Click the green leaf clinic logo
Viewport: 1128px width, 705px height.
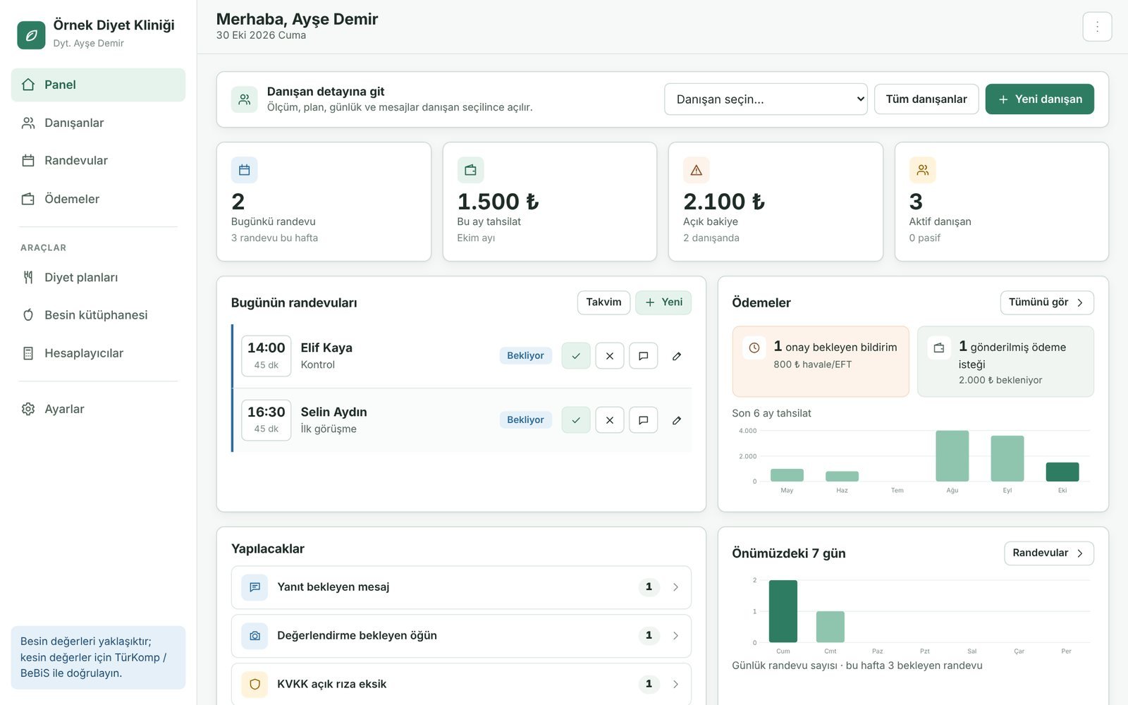(x=31, y=35)
